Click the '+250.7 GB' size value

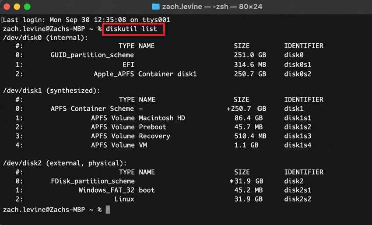pyautogui.click(x=246, y=109)
